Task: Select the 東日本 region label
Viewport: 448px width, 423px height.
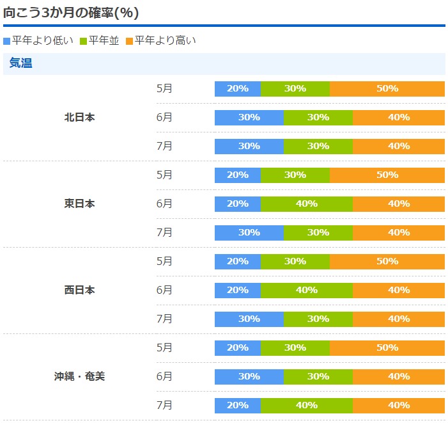Action: tap(79, 204)
